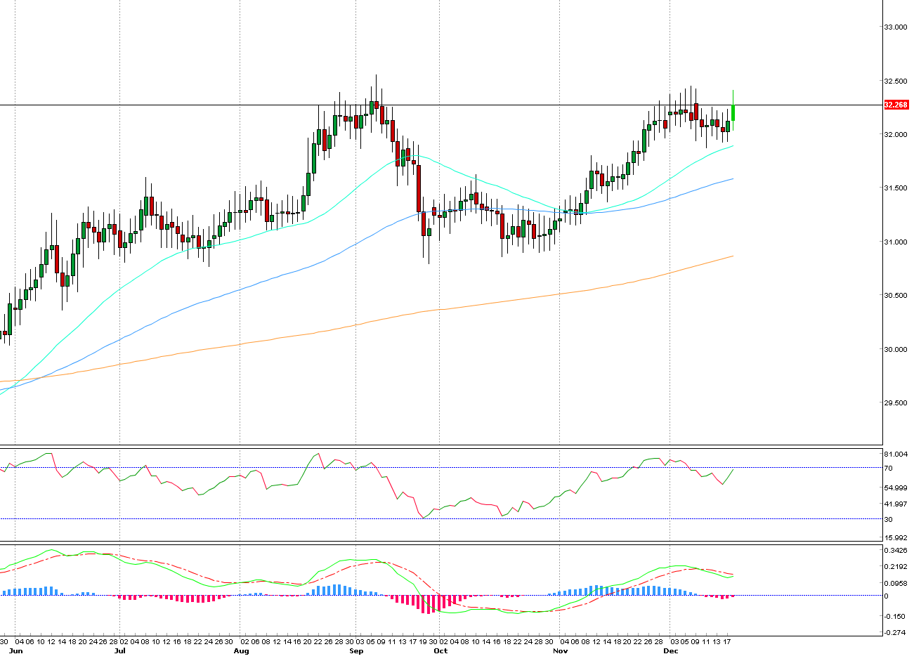Click the 41.997 RSI scale value
914x661 pixels.
click(x=896, y=504)
